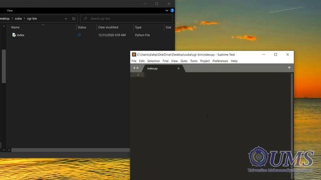The height and width of the screenshot is (180, 321).
Task: Sort by the Size column header
Action: pyautogui.click(x=169, y=27)
